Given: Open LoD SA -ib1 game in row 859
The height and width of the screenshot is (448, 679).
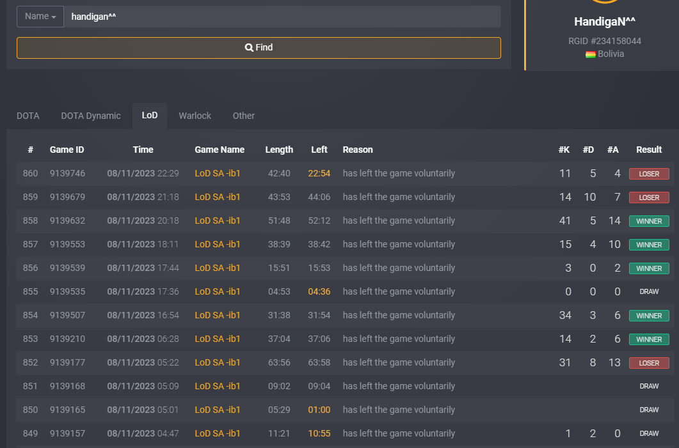Looking at the screenshot, I should pyautogui.click(x=218, y=197).
